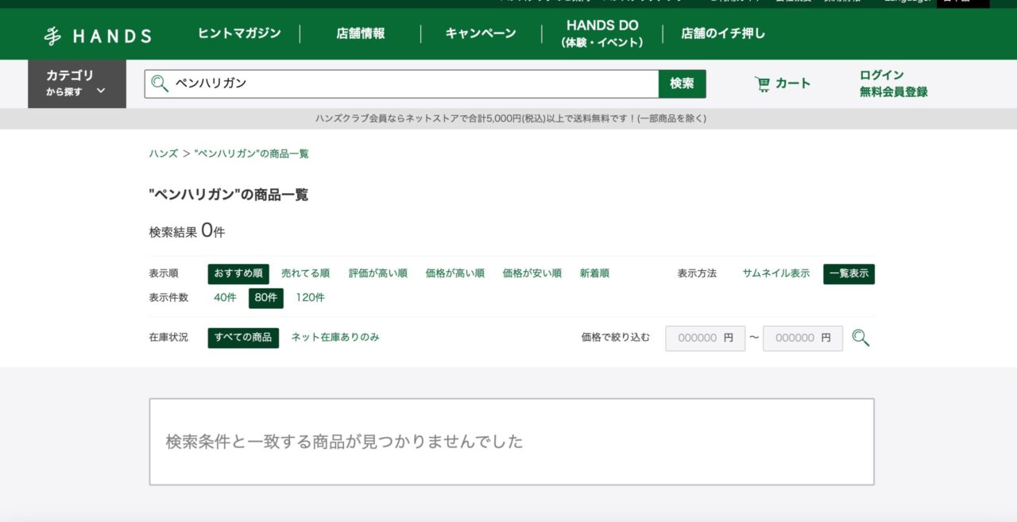Sort by 評価が高い順
The height and width of the screenshot is (522, 1017).
pyautogui.click(x=378, y=273)
